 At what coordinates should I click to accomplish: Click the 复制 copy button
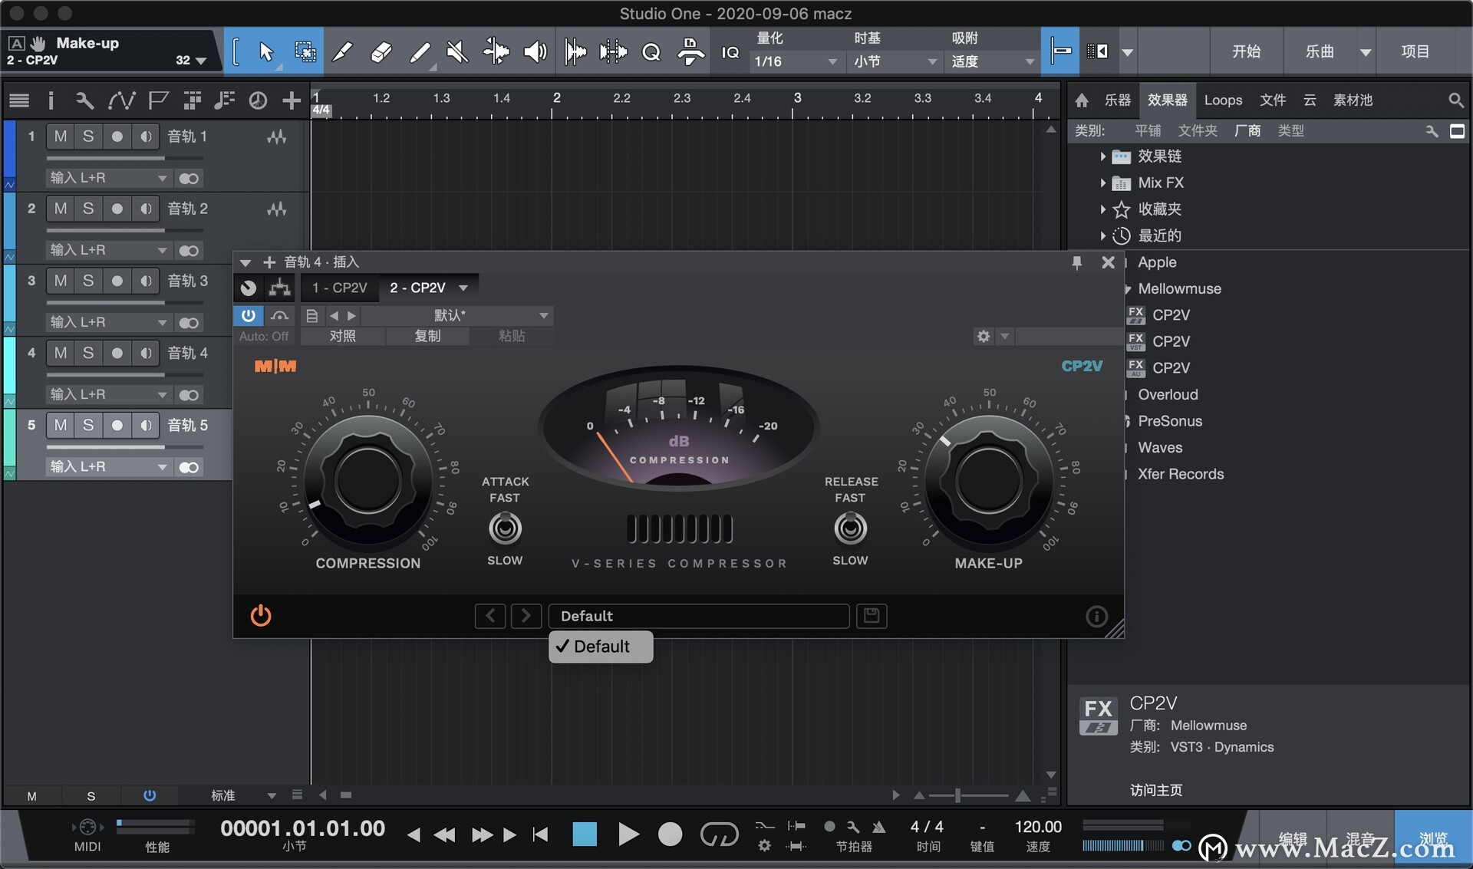[427, 336]
